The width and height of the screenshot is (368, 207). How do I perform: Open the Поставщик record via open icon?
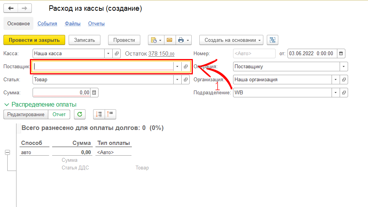point(186,66)
